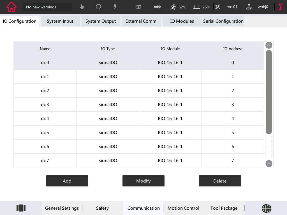This screenshot has width=287, height=215.
Task: Switch to System Input tab
Action: click(x=60, y=21)
